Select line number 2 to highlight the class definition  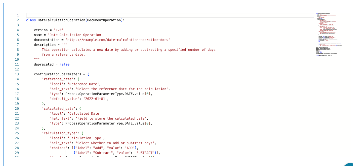click(x=17, y=20)
